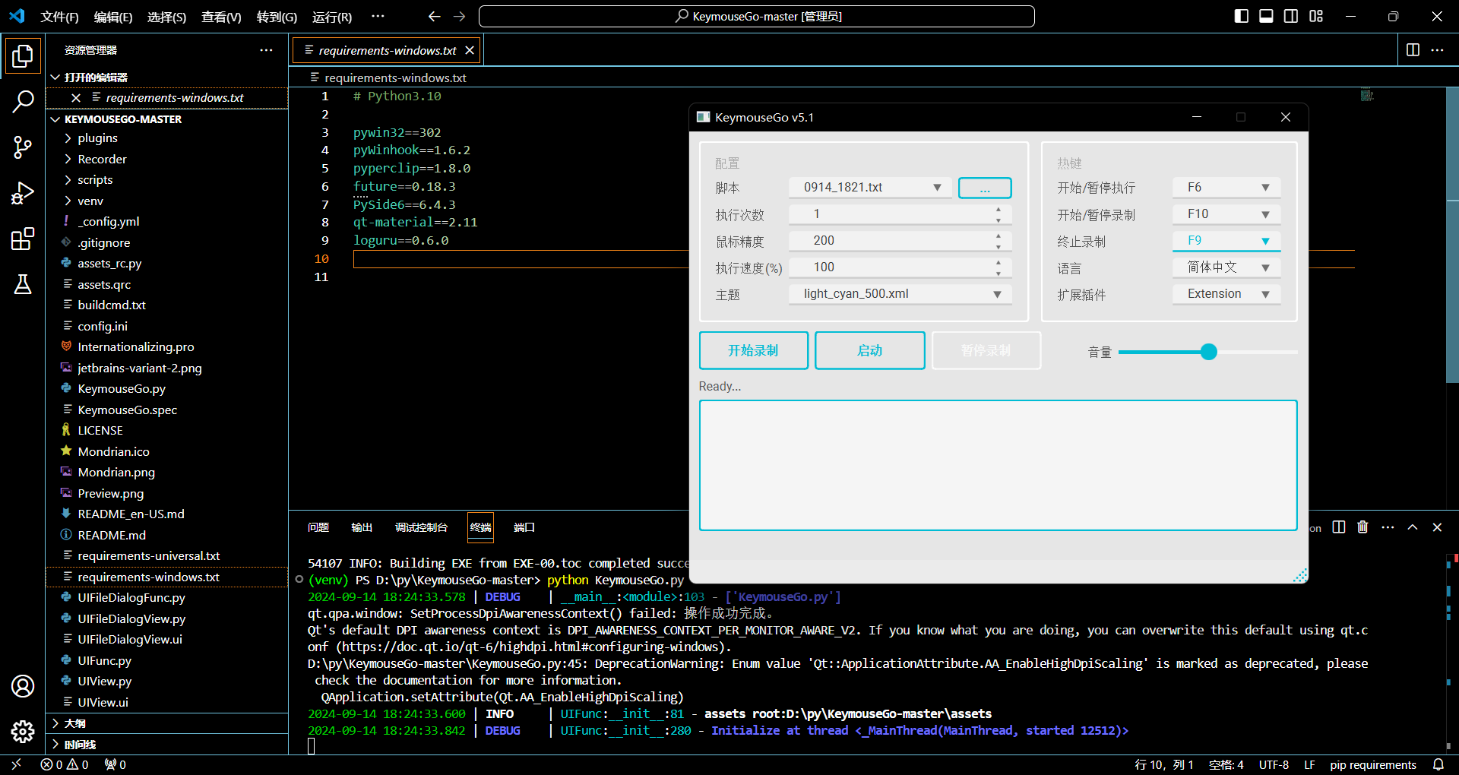Click the 音量 volume slider handle

pos(1208,352)
